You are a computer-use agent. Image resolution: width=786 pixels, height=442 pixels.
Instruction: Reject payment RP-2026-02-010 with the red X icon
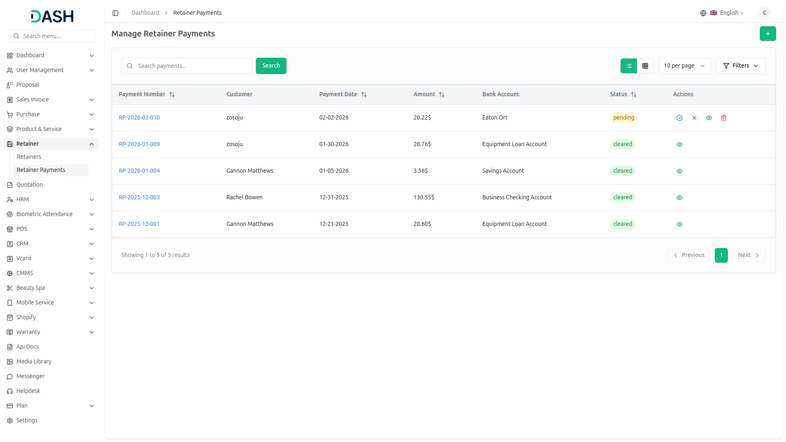point(694,118)
